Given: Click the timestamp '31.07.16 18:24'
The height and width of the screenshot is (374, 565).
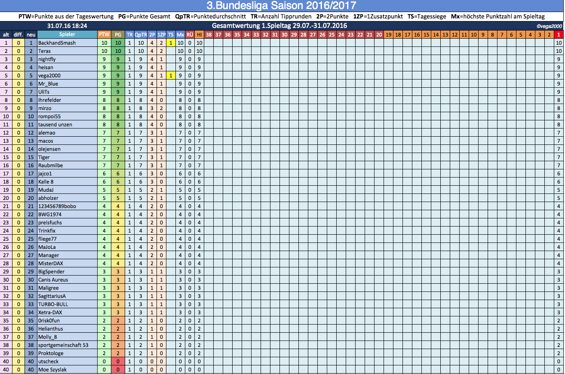Looking at the screenshot, I should (68, 26).
